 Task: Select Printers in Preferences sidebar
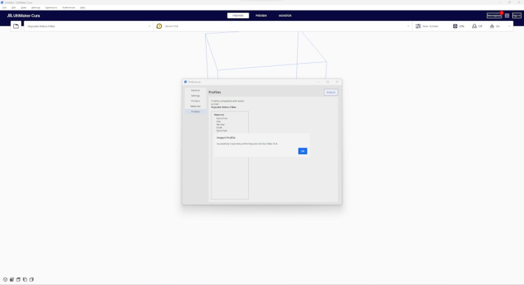[195, 101]
